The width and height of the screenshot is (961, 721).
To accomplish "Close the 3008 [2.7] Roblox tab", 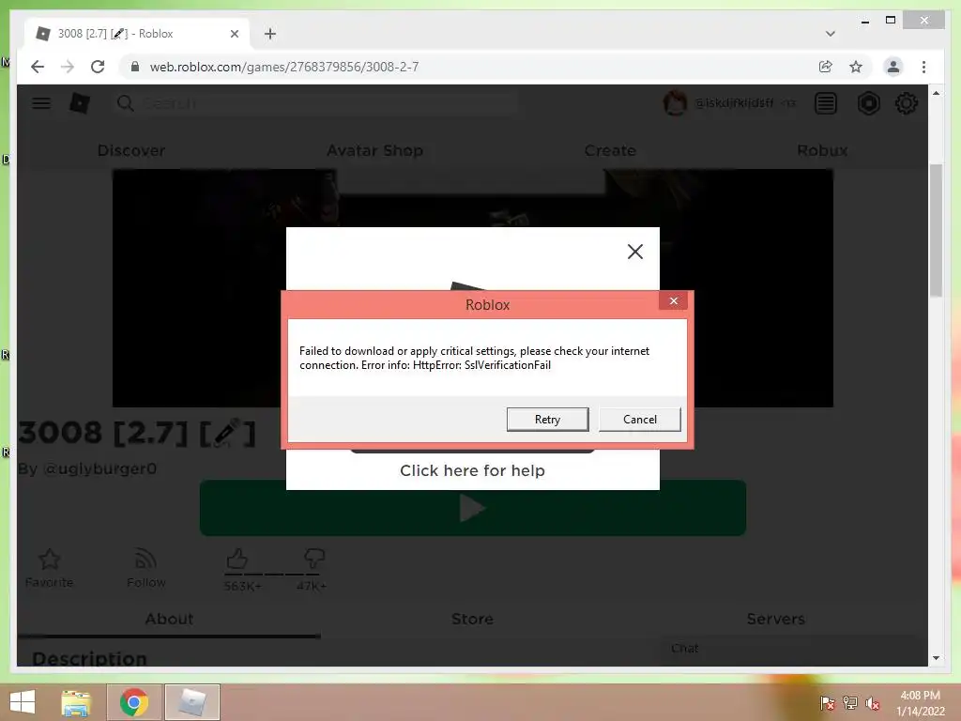I will (x=234, y=34).
